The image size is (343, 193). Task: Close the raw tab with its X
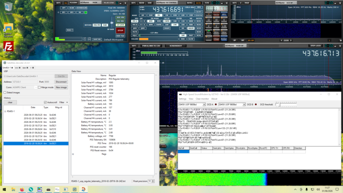(27, 68)
